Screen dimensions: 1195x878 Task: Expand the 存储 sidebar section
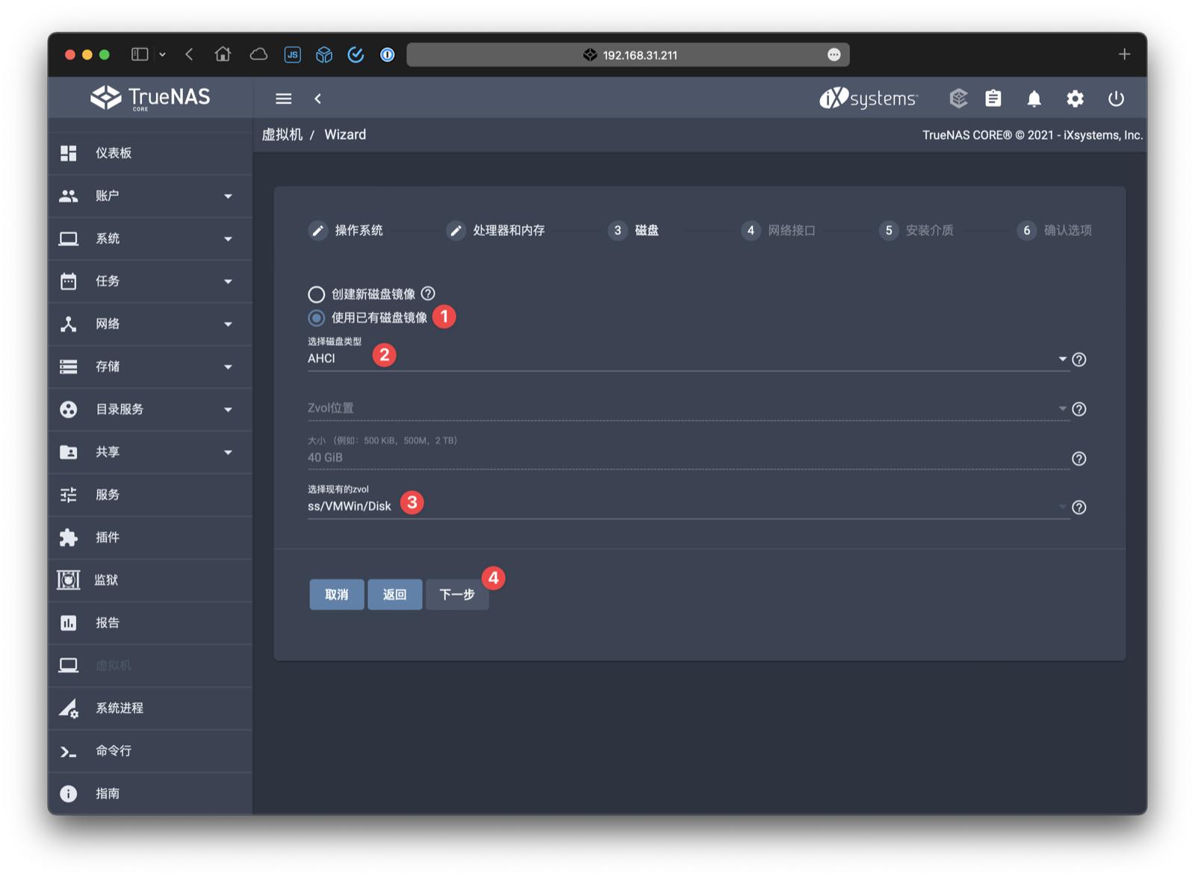110,366
